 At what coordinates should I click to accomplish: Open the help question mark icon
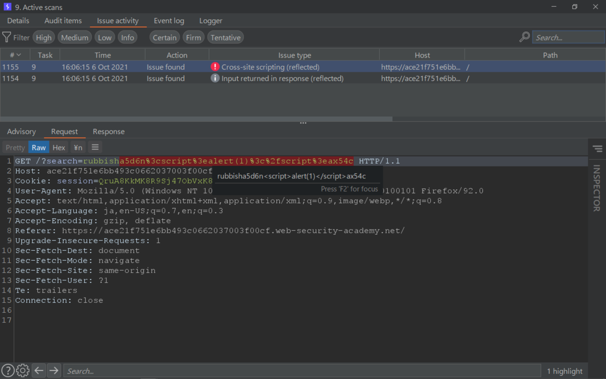point(8,371)
